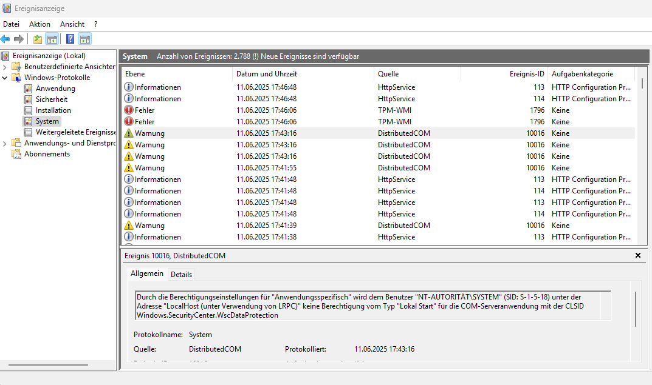The width and height of the screenshot is (652, 385).
Task: Click the Protokollname value System
Action: coord(201,335)
